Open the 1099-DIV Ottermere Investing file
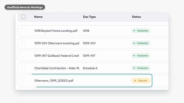Screen dimensions: 184x103 pyautogui.click(x=57, y=43)
